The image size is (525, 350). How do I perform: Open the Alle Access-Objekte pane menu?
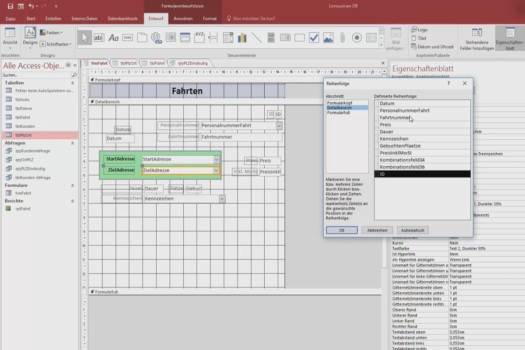click(68, 65)
